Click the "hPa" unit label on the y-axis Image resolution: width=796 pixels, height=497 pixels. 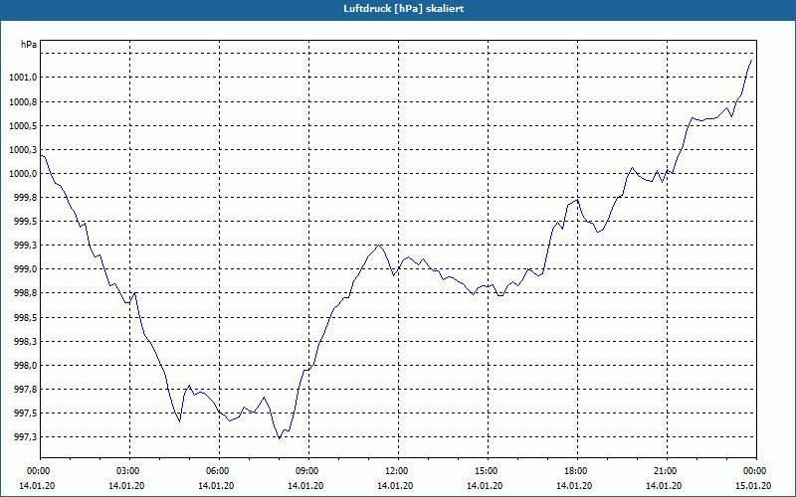(29, 45)
